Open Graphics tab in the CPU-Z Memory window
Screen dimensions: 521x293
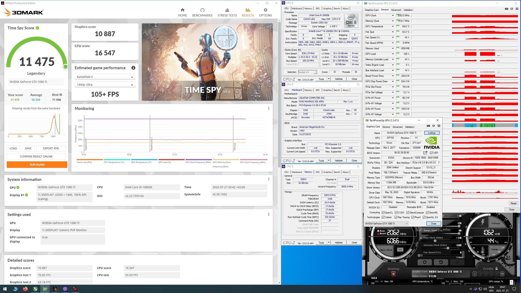(327, 172)
